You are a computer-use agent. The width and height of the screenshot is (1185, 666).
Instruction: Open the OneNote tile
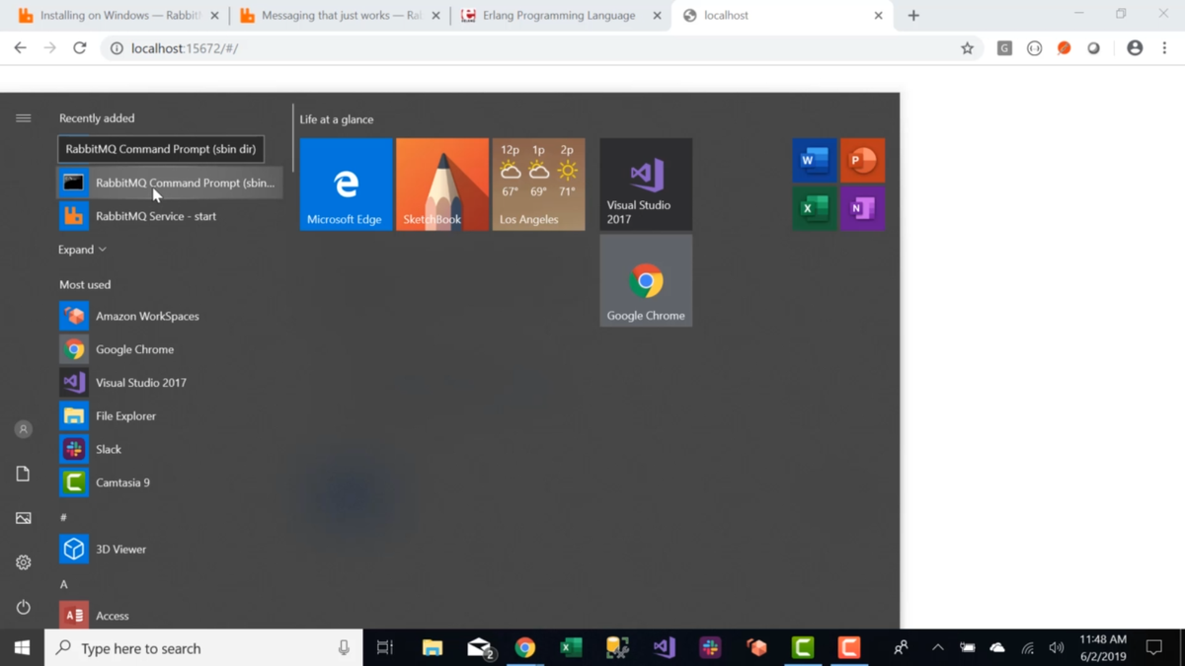coord(862,208)
